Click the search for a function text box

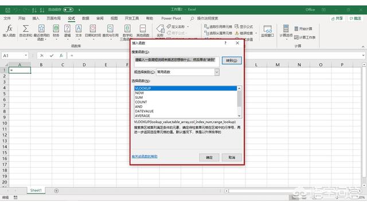177,62
